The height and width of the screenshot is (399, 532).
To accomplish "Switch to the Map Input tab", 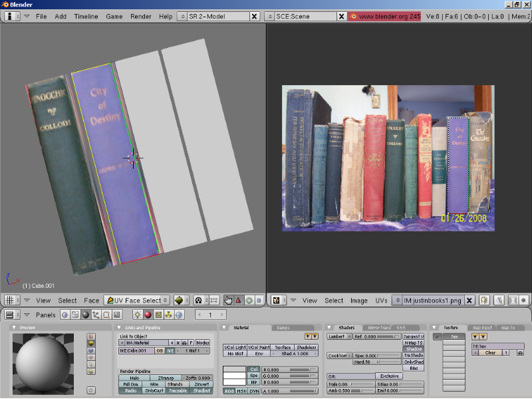I will pos(482,328).
